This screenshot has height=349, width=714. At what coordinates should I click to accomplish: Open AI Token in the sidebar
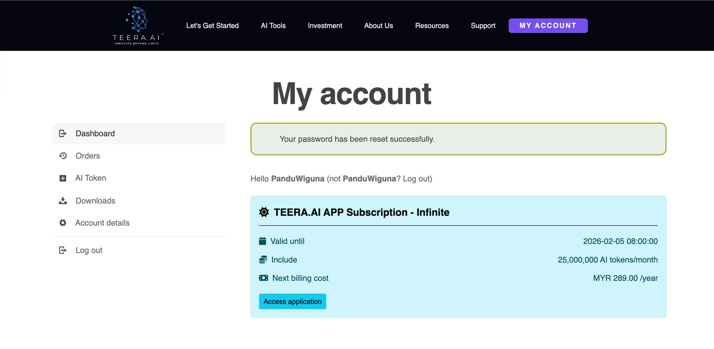pyautogui.click(x=139, y=178)
